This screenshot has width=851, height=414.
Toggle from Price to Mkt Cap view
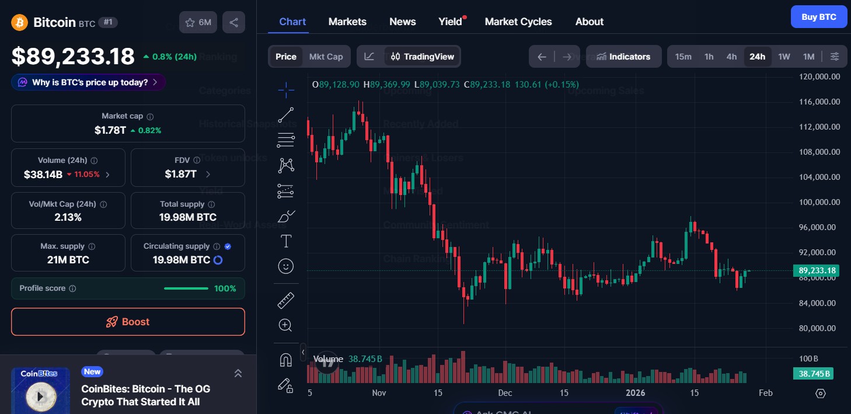[326, 56]
